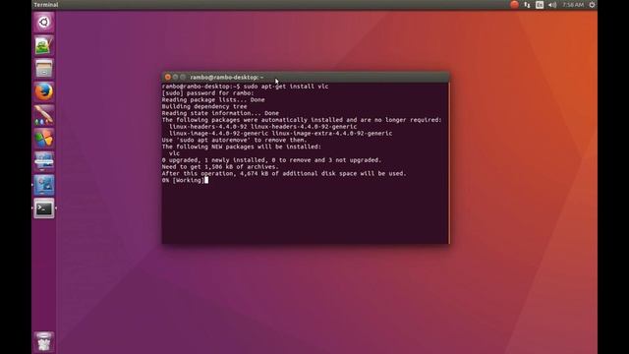Open the Ubuntu Dash search icon

[43, 22]
